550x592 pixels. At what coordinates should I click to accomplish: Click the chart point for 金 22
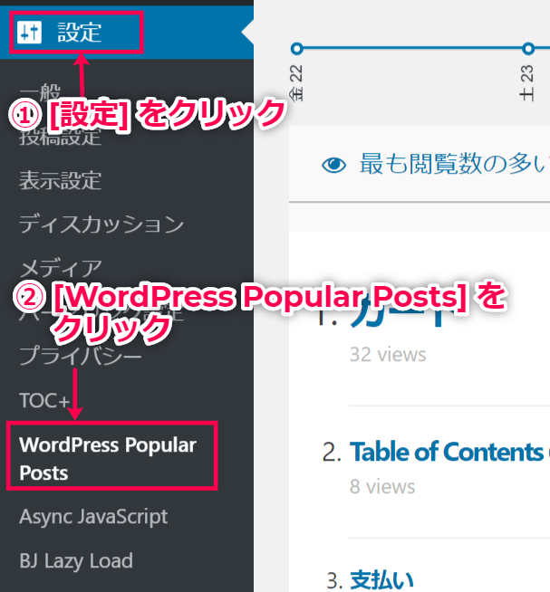[x=297, y=49]
